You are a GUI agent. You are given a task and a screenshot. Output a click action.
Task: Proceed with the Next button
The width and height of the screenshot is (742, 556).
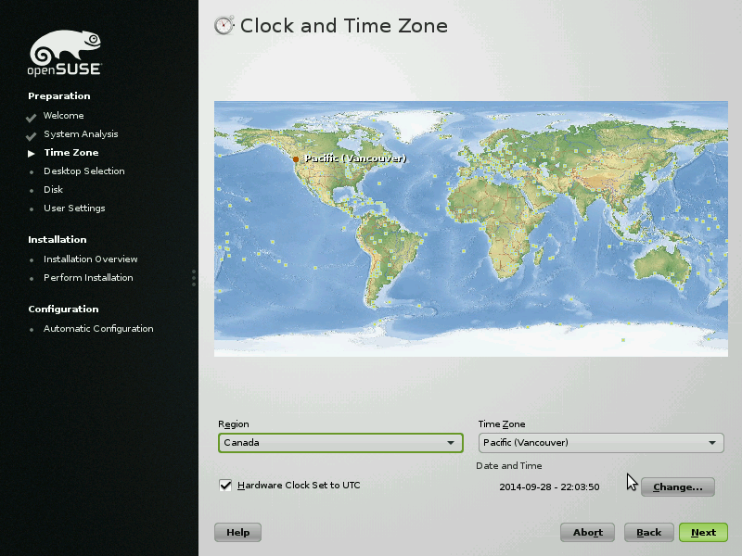pyautogui.click(x=703, y=533)
